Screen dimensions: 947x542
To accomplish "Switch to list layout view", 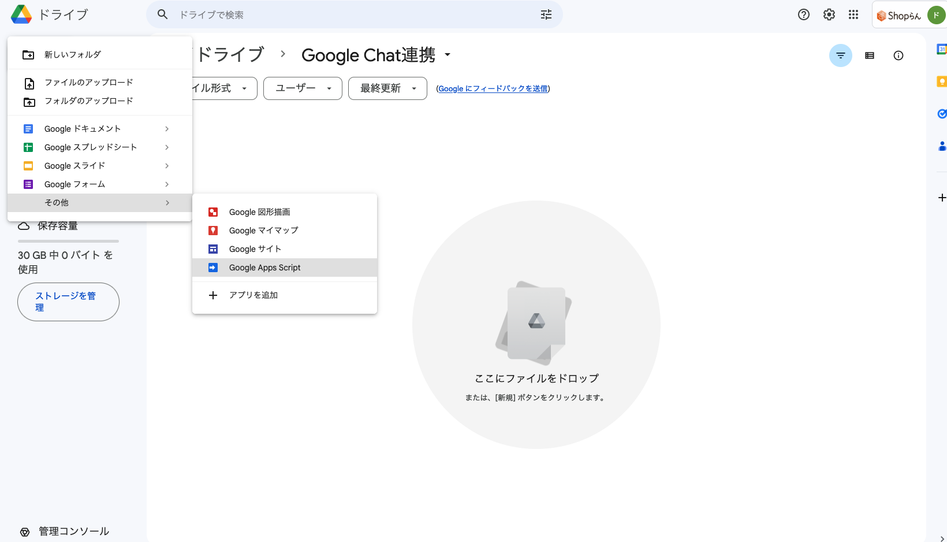I will (x=870, y=55).
